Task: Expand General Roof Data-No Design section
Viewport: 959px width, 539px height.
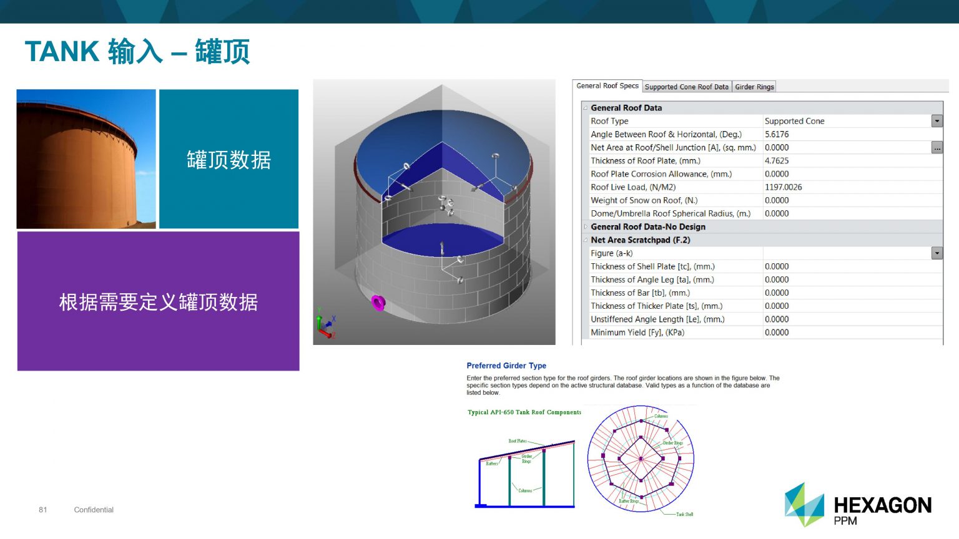Action: (585, 227)
